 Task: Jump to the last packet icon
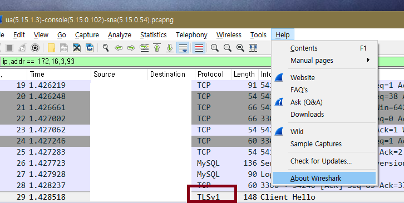170,48
